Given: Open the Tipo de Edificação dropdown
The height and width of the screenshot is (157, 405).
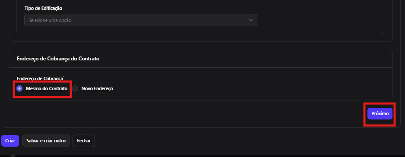Looking at the screenshot, I should coord(140,20).
